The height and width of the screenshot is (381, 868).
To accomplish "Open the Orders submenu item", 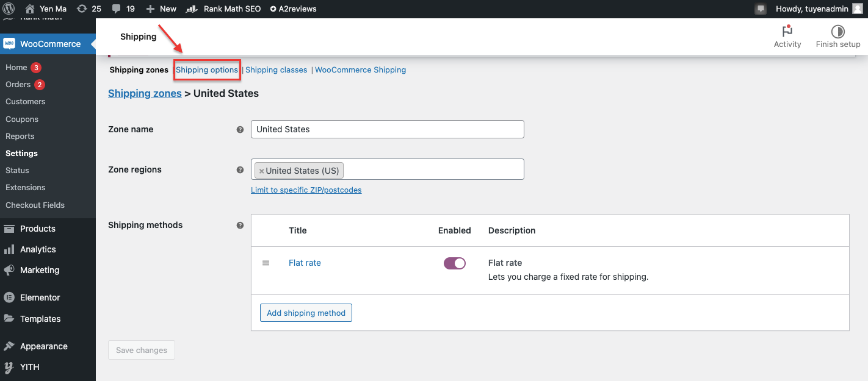I will pyautogui.click(x=18, y=84).
